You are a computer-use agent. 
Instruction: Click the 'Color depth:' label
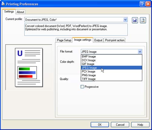point(67,62)
